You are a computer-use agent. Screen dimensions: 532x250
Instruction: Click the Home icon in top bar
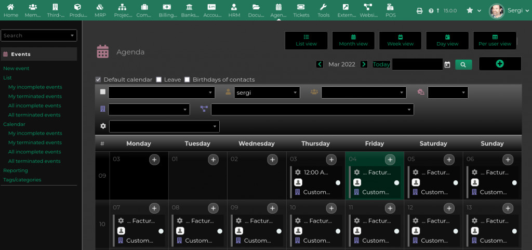pyautogui.click(x=10, y=10)
